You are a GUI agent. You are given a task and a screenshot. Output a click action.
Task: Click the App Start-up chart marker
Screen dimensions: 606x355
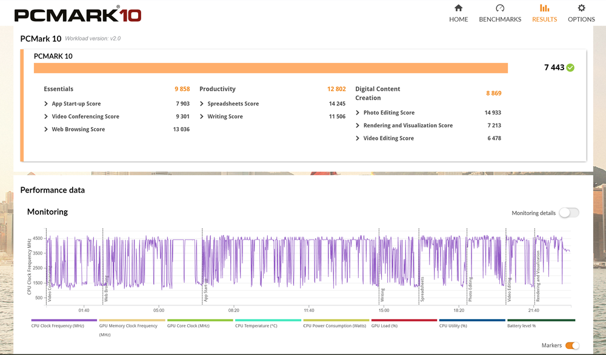205,290
